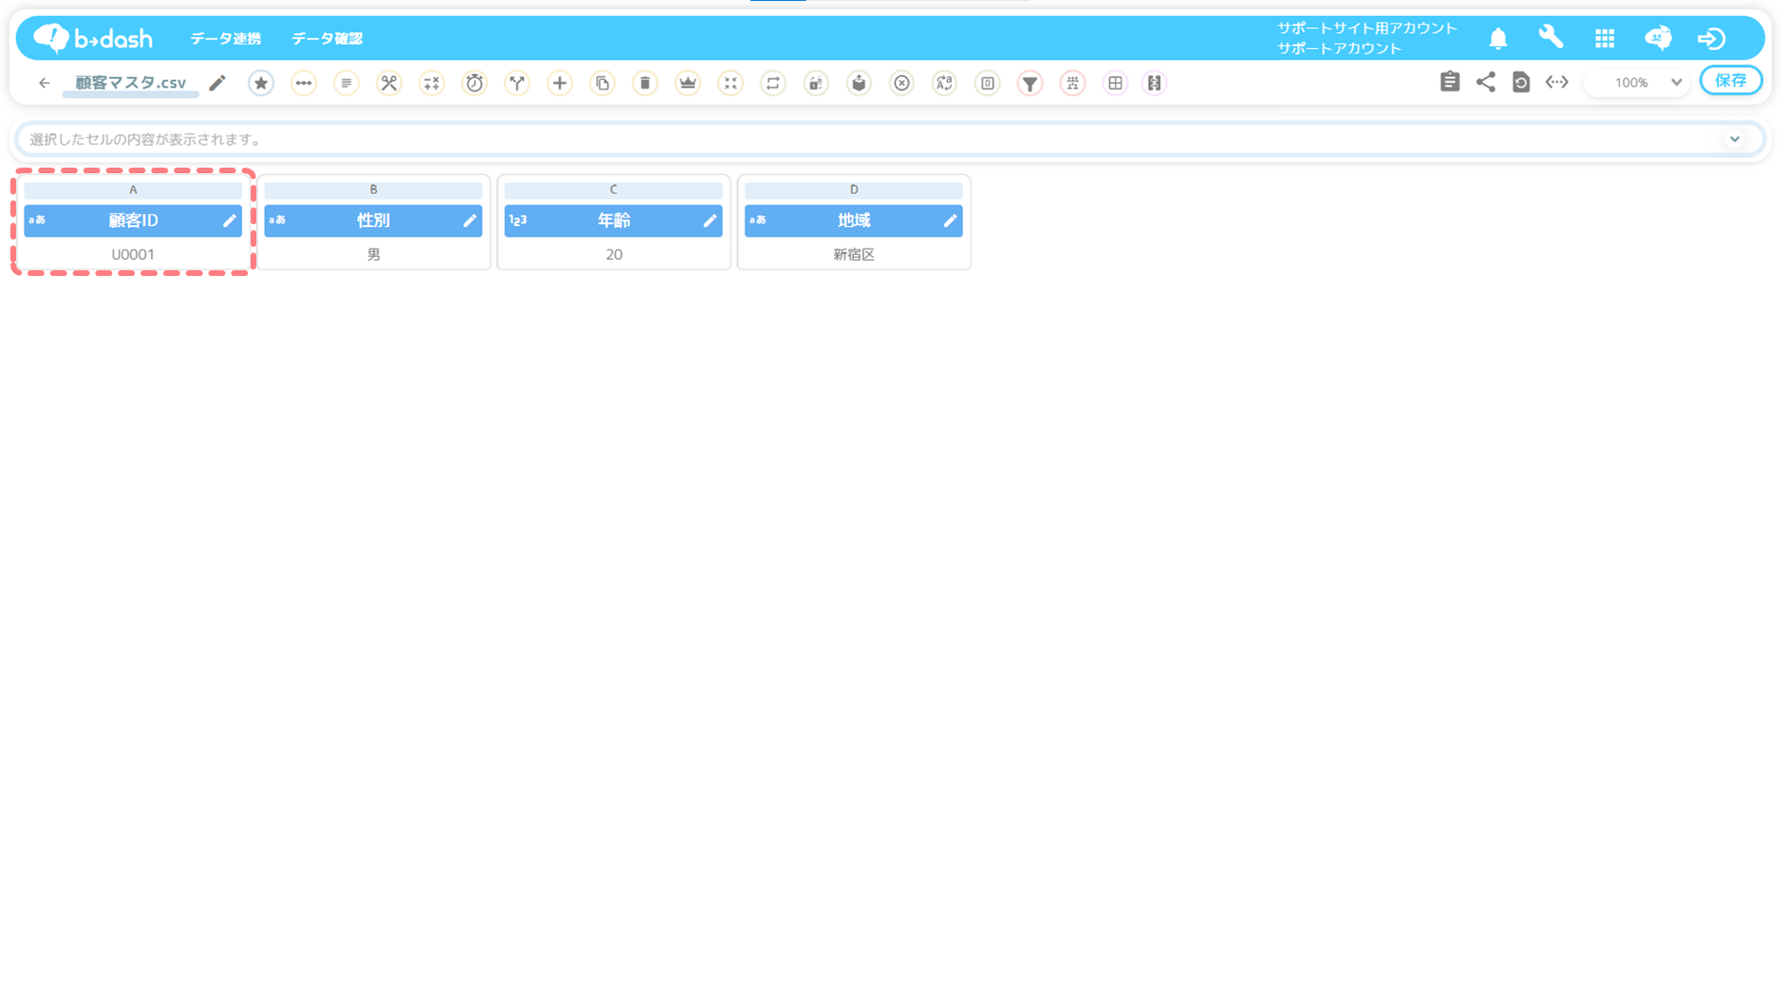Screen dimensions: 1781x1001
Task: Open the データ確認 menu
Action: (x=327, y=39)
